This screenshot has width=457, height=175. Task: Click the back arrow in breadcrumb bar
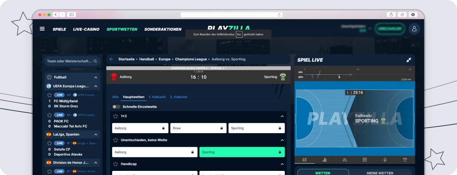(111, 59)
